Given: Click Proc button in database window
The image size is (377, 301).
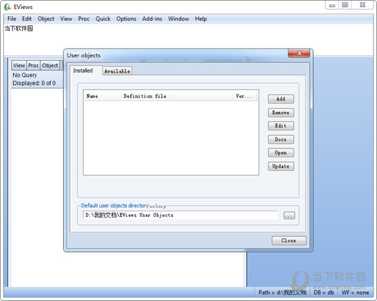Looking at the screenshot, I should pyautogui.click(x=34, y=65).
